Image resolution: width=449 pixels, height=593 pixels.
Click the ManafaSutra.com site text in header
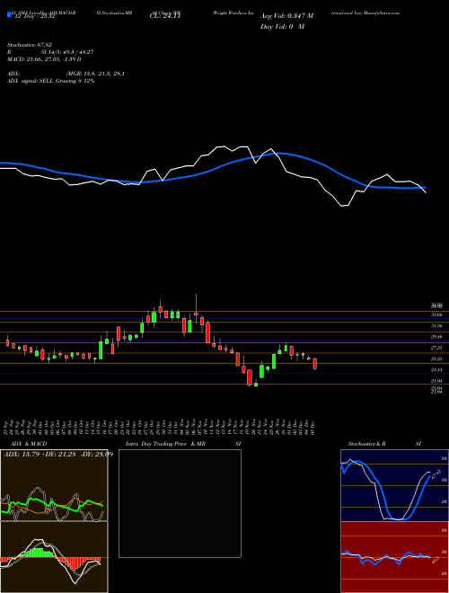pyautogui.click(x=383, y=13)
